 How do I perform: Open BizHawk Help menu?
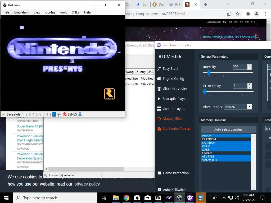(x=87, y=12)
